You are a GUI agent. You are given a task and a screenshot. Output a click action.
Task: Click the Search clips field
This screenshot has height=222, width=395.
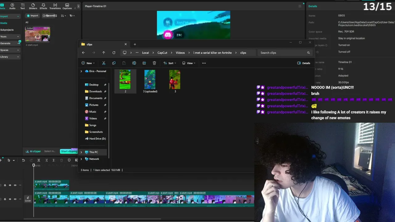tap(285, 53)
